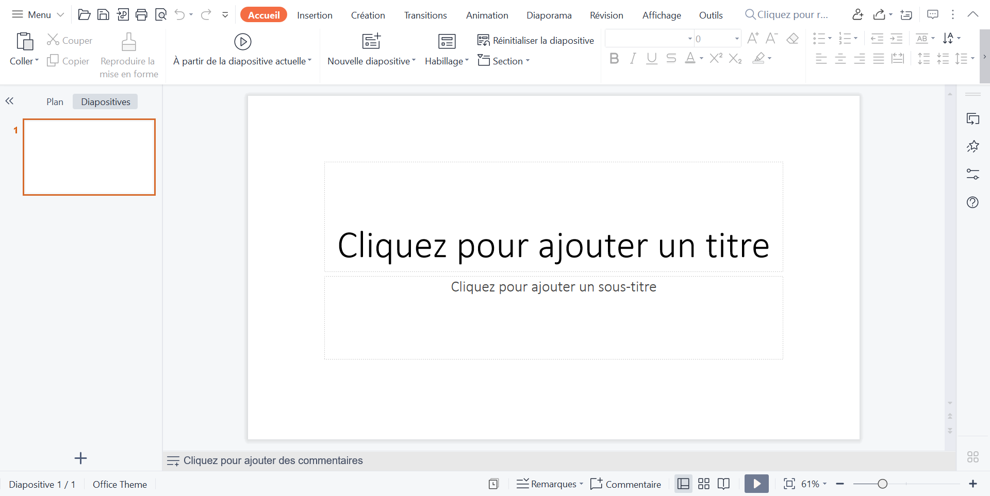Select centered text alignment
Viewport: 990px width, 496px height.
coord(840,58)
